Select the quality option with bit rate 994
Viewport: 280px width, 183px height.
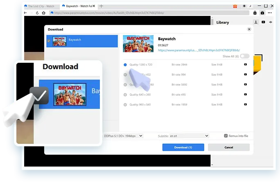click(x=125, y=75)
